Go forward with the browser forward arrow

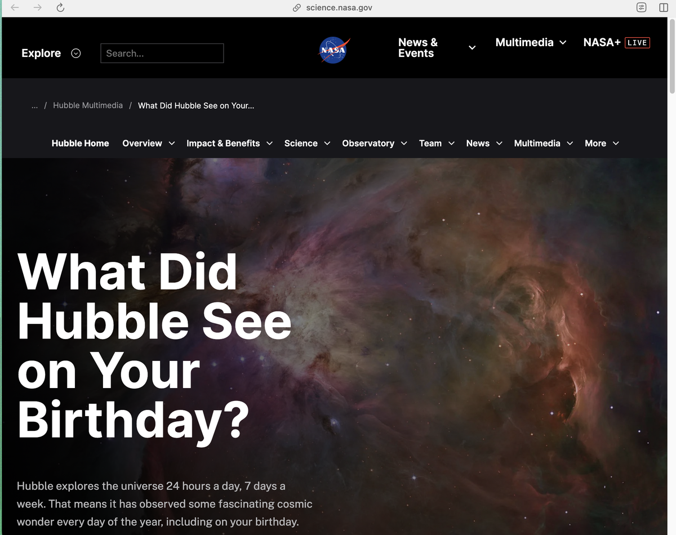(37, 7)
